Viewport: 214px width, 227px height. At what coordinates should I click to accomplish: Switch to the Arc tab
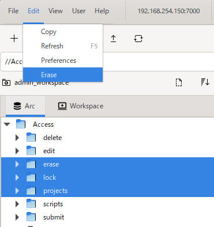25,106
